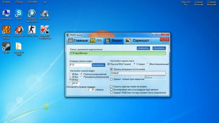Select the orange fox shortcut next to Launcher

tap(19, 31)
